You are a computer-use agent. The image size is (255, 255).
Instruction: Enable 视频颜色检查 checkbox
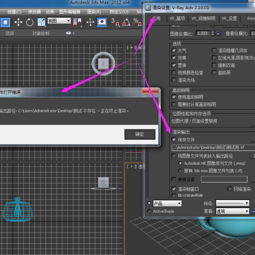click(x=174, y=72)
